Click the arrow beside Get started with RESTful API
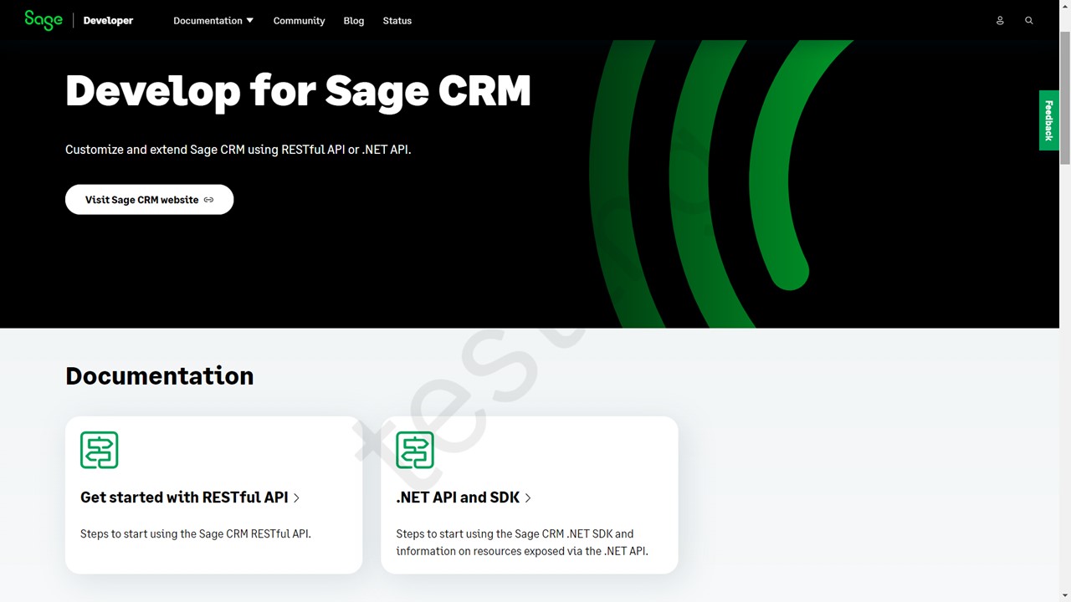 [x=295, y=497]
